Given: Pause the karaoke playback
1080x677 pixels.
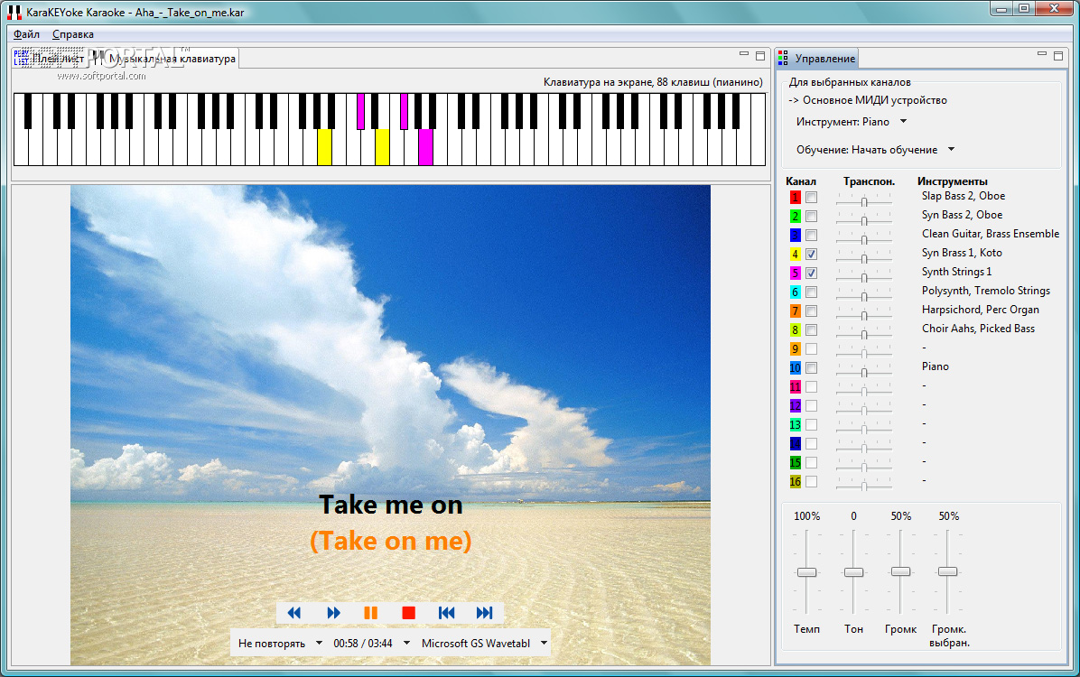Looking at the screenshot, I should (x=370, y=612).
